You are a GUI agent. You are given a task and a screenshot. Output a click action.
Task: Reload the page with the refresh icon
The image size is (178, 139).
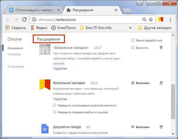(24, 20)
